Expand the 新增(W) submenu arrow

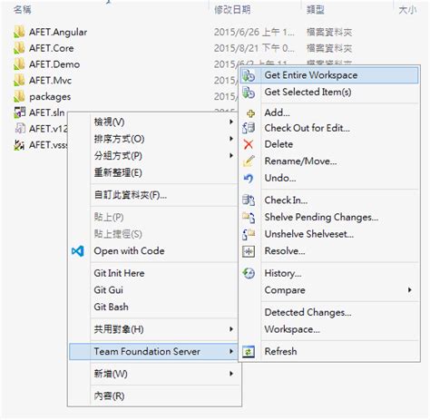tap(231, 374)
